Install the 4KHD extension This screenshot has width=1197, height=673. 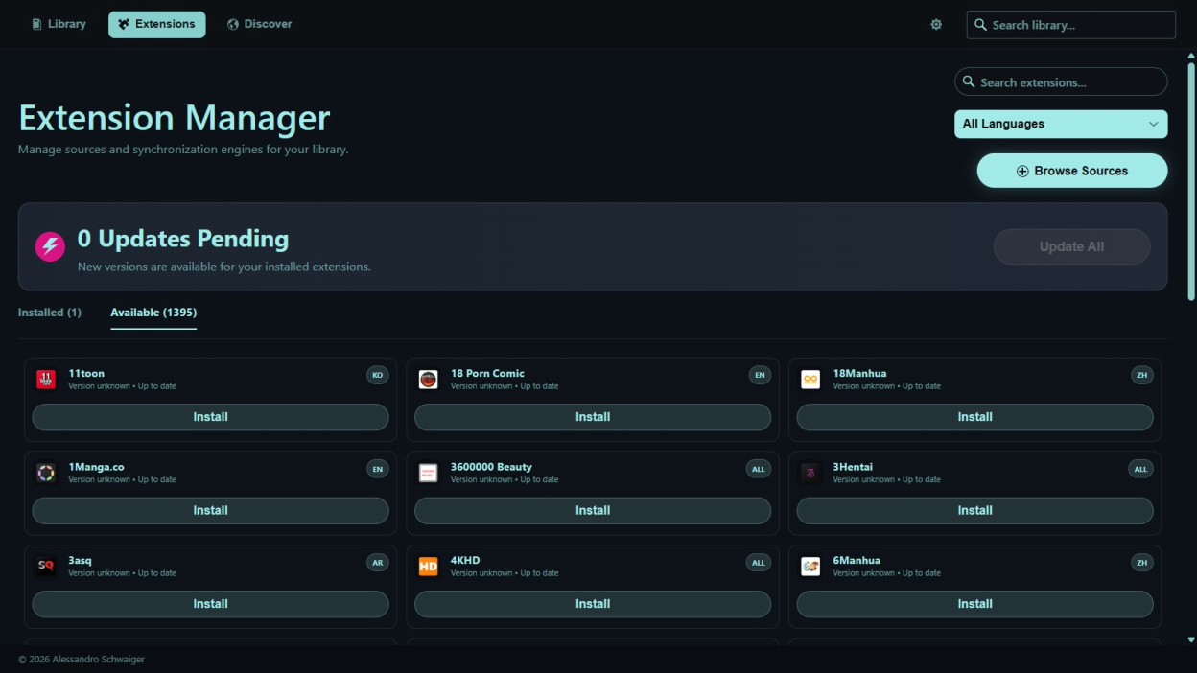[x=593, y=604]
